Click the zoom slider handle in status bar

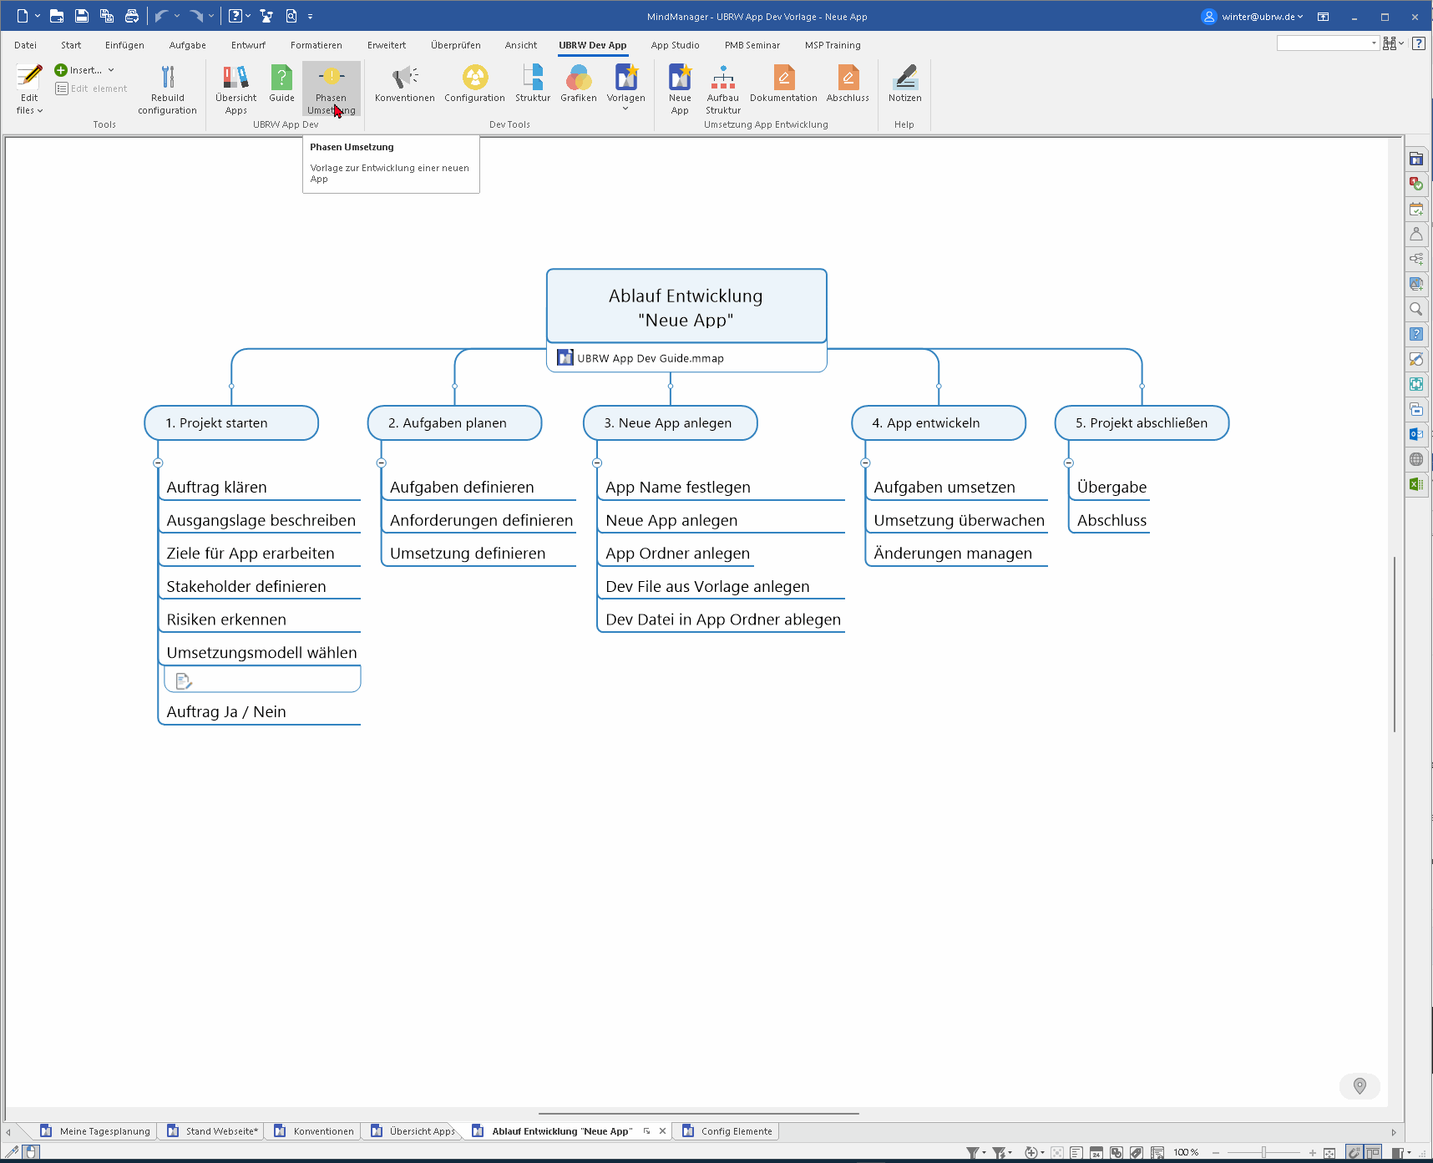tap(1264, 1152)
